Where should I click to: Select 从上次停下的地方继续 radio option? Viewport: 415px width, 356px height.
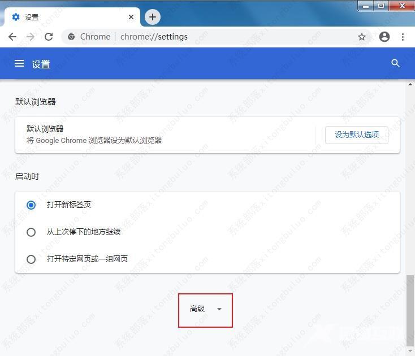(x=31, y=232)
